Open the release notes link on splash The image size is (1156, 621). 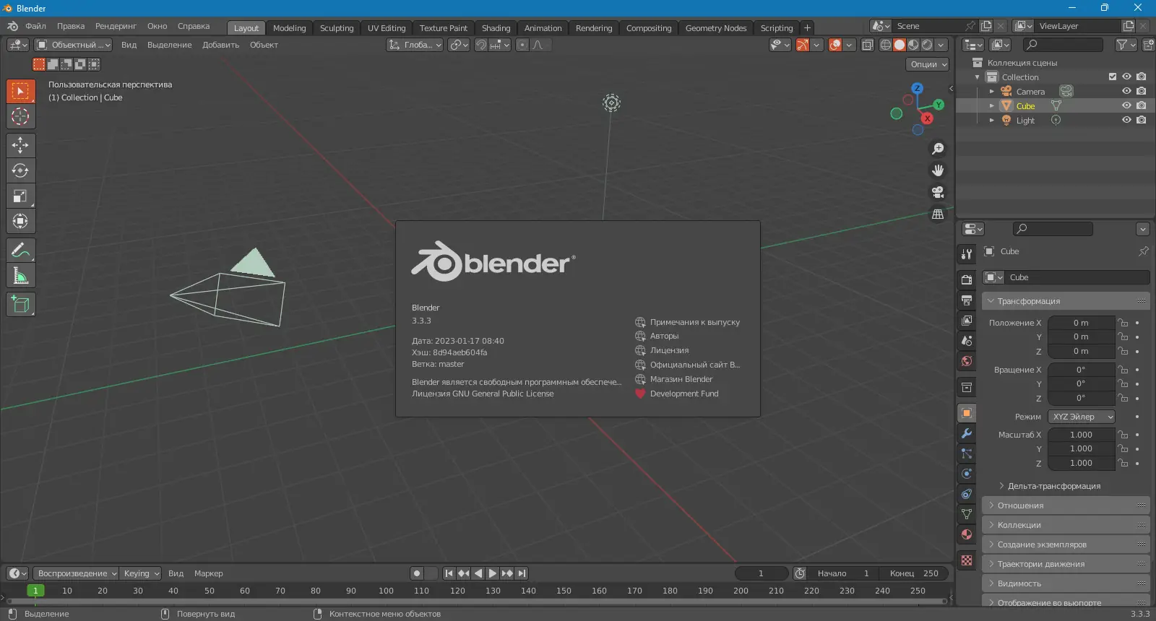(x=688, y=322)
